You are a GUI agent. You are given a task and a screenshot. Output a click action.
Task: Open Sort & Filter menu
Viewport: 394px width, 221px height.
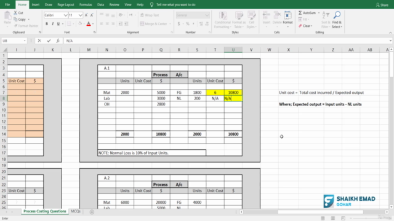[326, 20]
